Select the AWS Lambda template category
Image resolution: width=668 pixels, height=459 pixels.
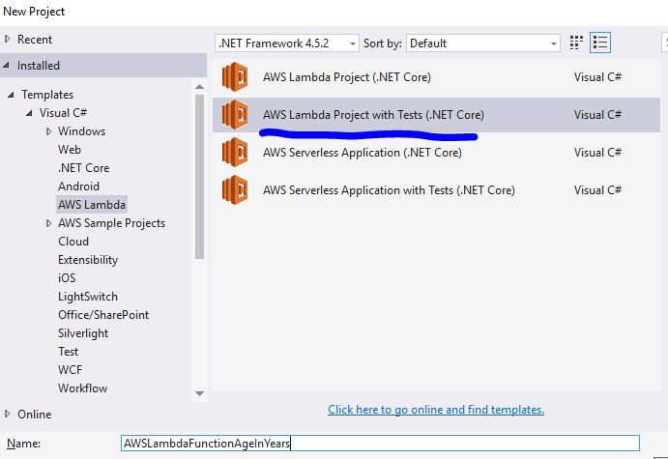[92, 205]
